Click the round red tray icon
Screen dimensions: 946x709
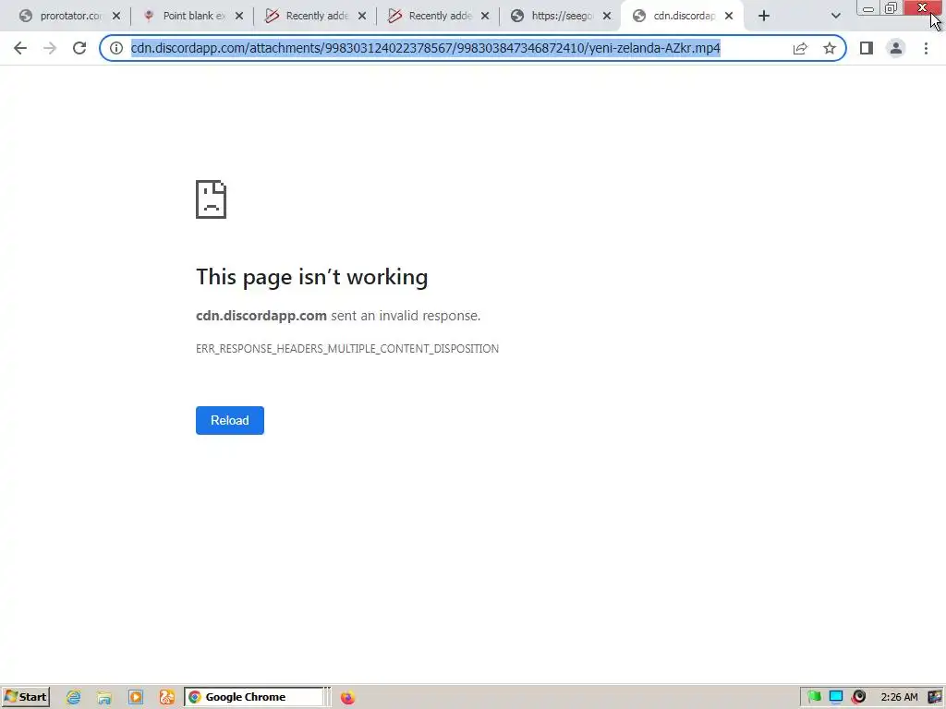[x=859, y=697]
